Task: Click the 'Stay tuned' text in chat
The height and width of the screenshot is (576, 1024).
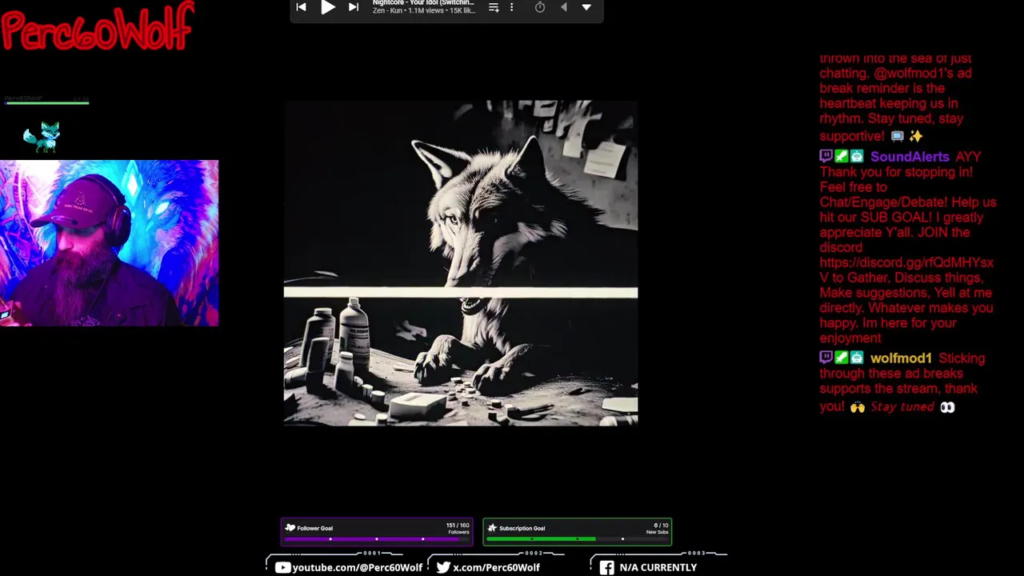Action: click(902, 407)
